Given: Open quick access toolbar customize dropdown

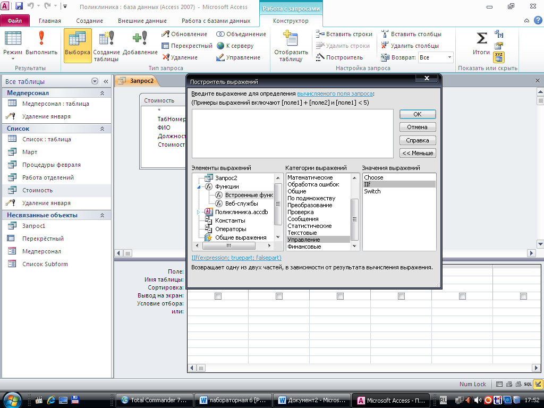Looking at the screenshot, I should coord(64,6).
